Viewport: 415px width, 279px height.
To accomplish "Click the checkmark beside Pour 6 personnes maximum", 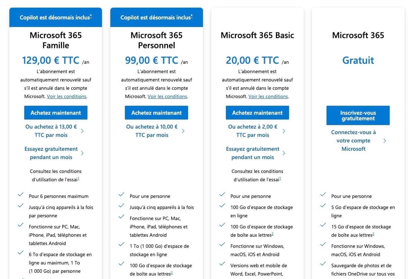I will pos(20,194).
